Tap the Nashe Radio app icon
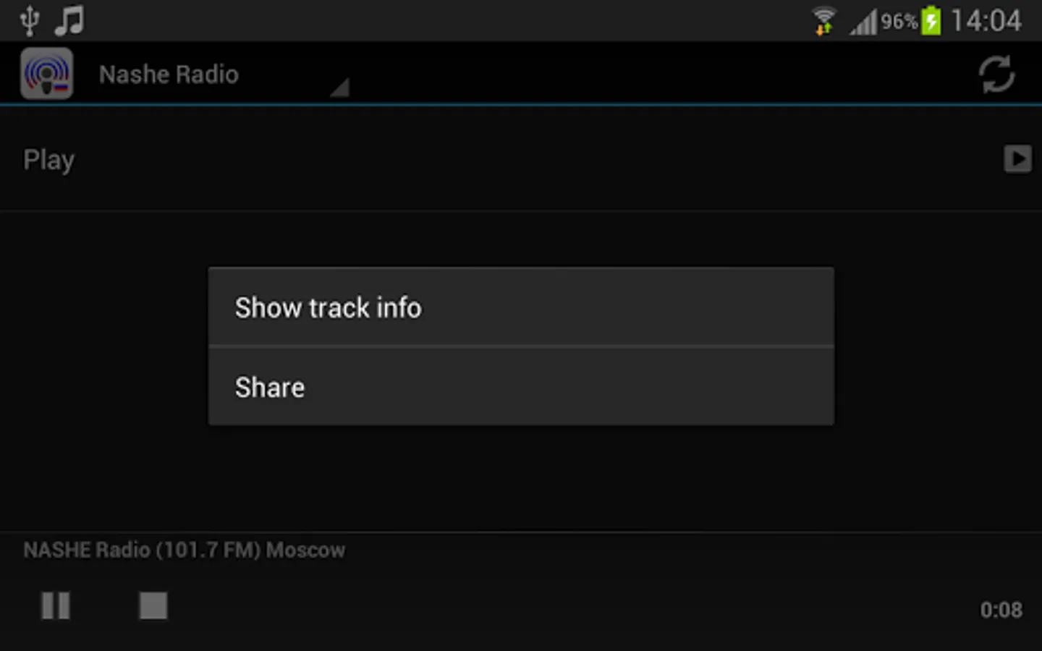The width and height of the screenshot is (1042, 651). 46,74
